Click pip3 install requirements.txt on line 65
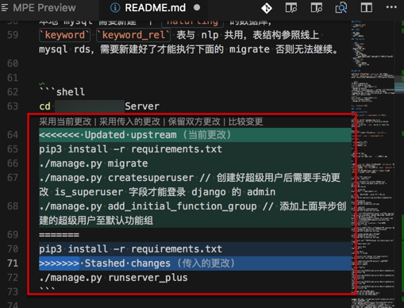 click(x=130, y=149)
